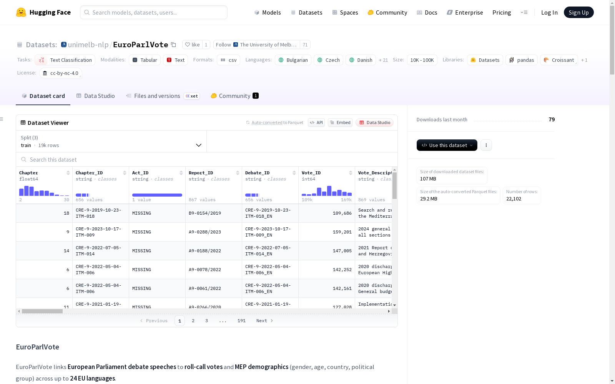615x384 pixels.
Task: Go to page 2 of the table
Action: [193, 321]
